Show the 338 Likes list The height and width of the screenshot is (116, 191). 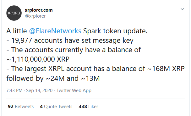coord(89,107)
